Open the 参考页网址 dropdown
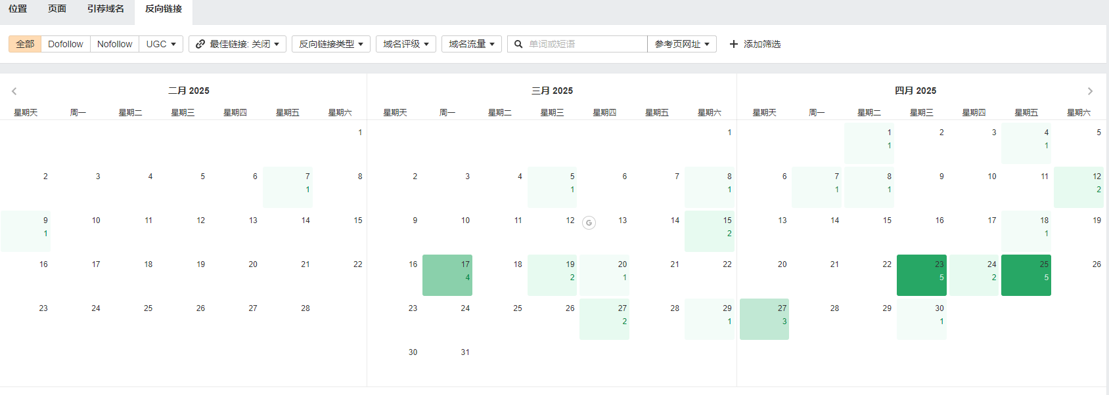Image resolution: width=1109 pixels, height=395 pixels. (682, 44)
